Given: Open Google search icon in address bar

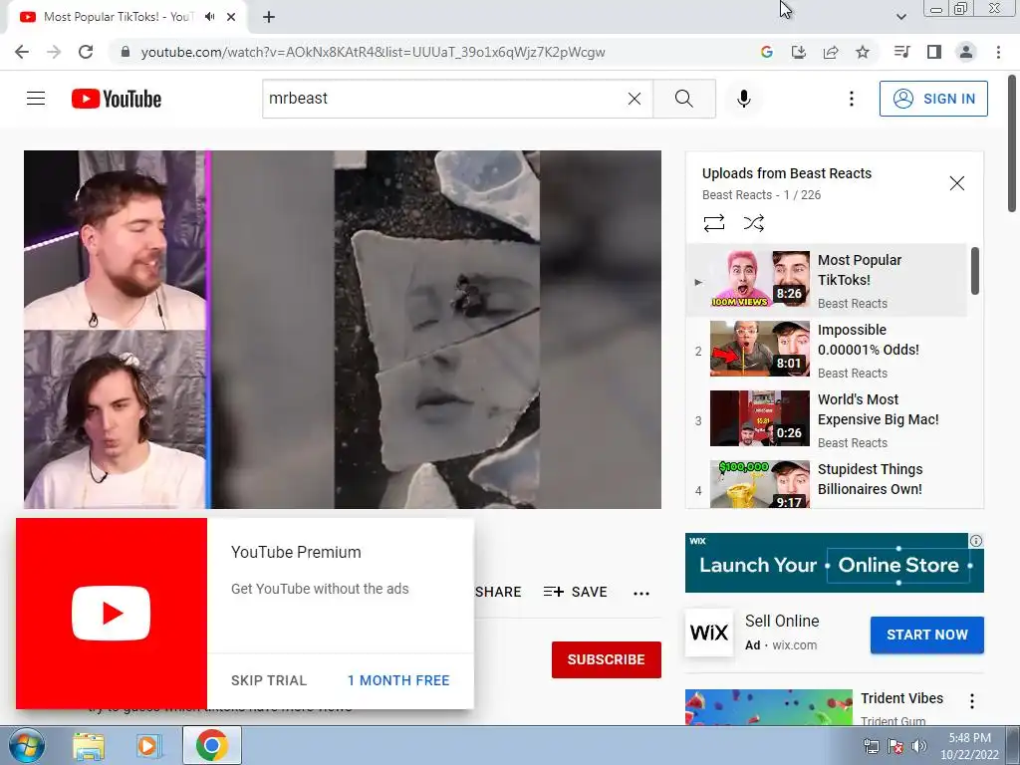Looking at the screenshot, I should (766, 52).
